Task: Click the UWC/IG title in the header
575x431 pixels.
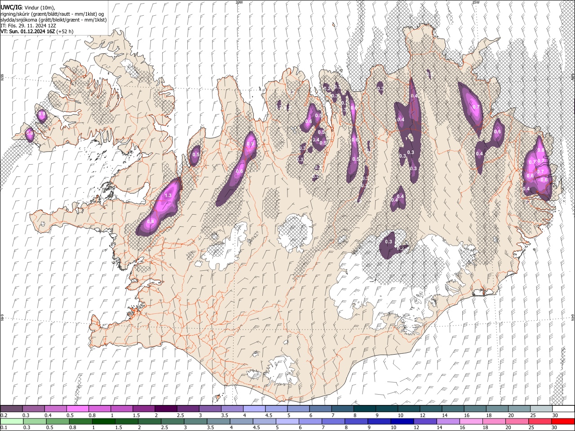Action: [x=11, y=7]
